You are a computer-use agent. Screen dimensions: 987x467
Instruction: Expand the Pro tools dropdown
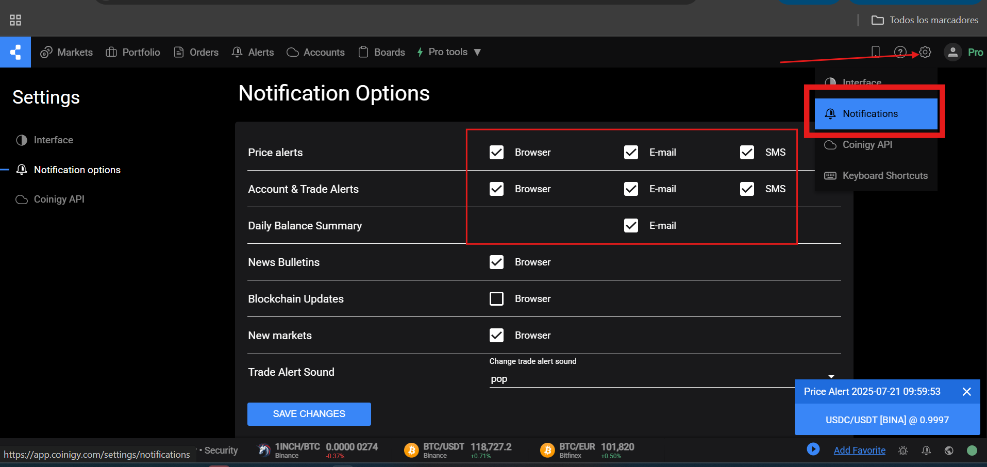[448, 52]
